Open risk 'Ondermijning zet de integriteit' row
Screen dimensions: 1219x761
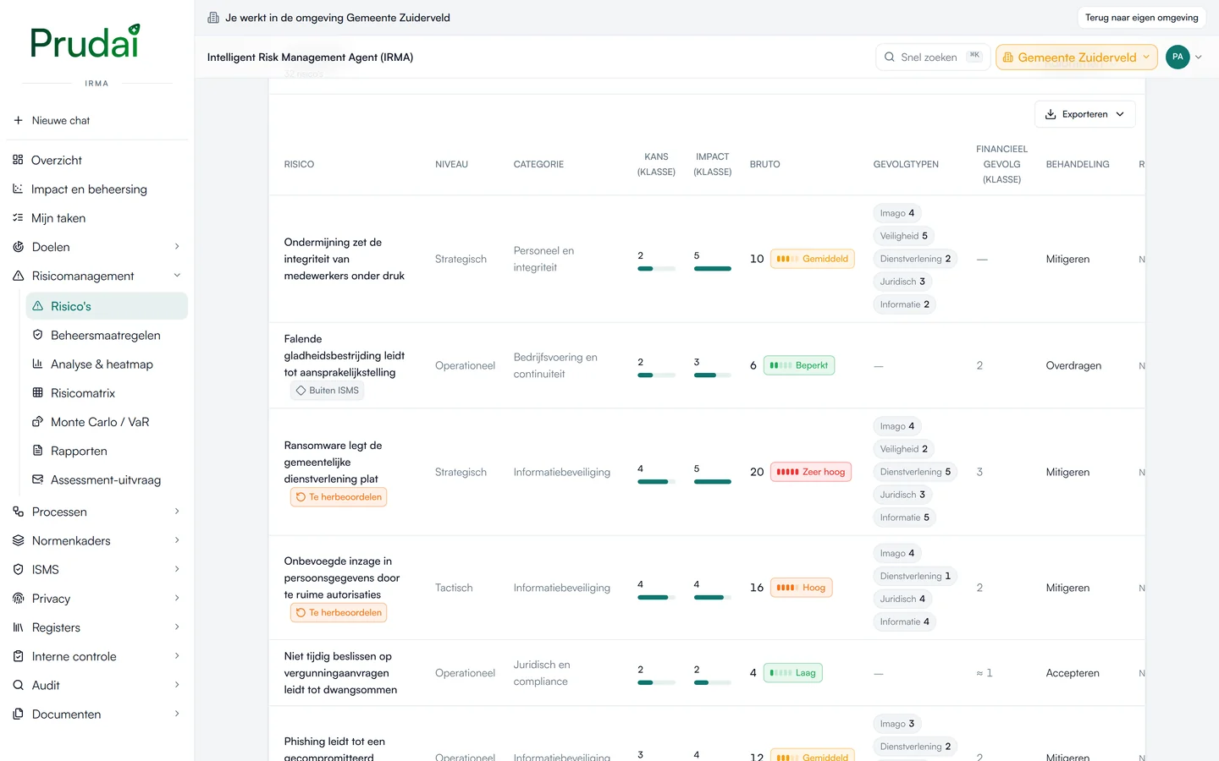(x=707, y=259)
